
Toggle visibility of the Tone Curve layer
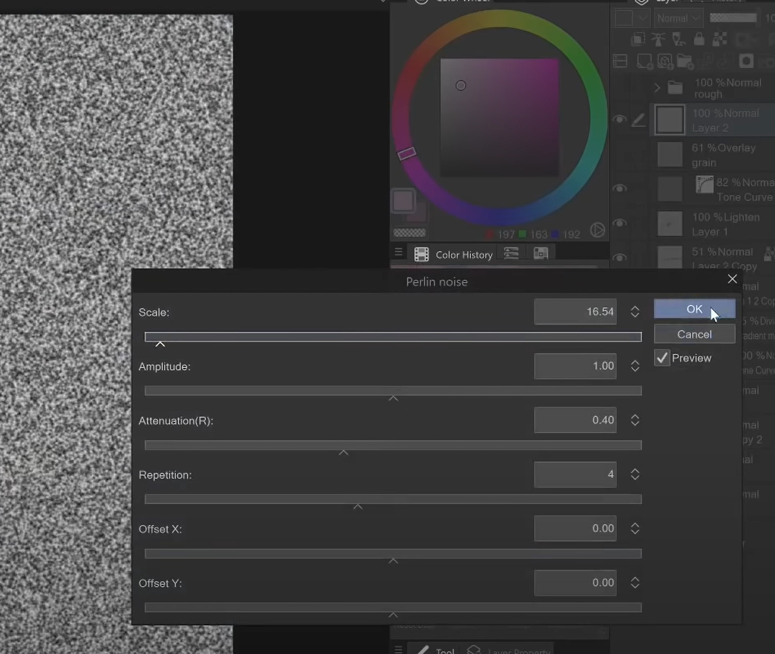[x=619, y=189]
